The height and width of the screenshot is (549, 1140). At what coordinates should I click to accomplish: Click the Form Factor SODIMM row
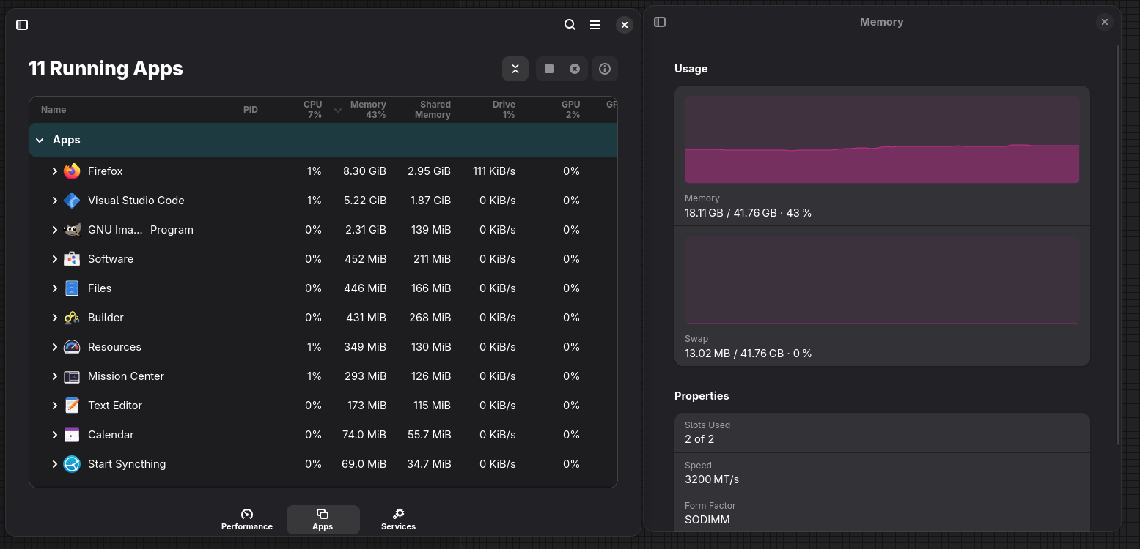882,512
